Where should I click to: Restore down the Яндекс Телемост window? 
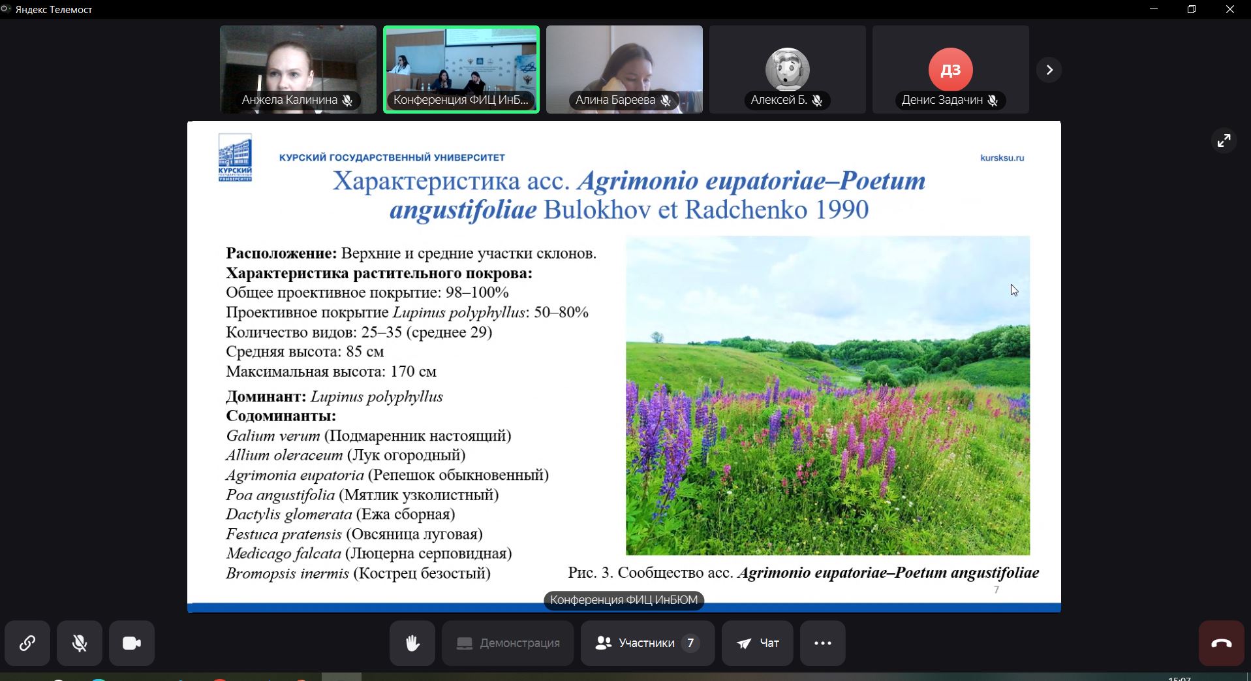pos(1192,9)
